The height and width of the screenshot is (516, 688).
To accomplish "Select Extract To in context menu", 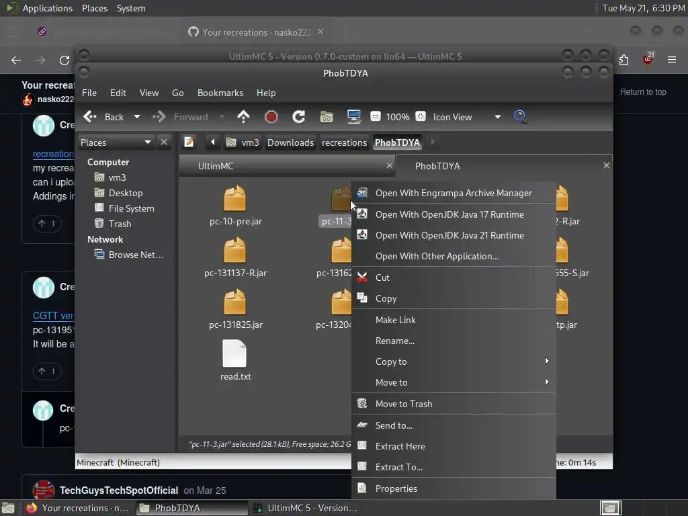I will click(x=454, y=467).
